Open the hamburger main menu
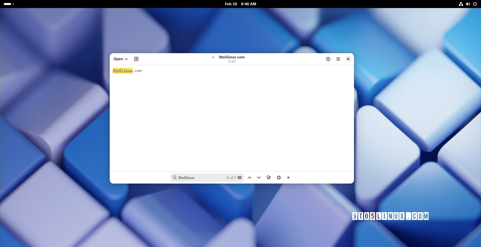 point(338,59)
